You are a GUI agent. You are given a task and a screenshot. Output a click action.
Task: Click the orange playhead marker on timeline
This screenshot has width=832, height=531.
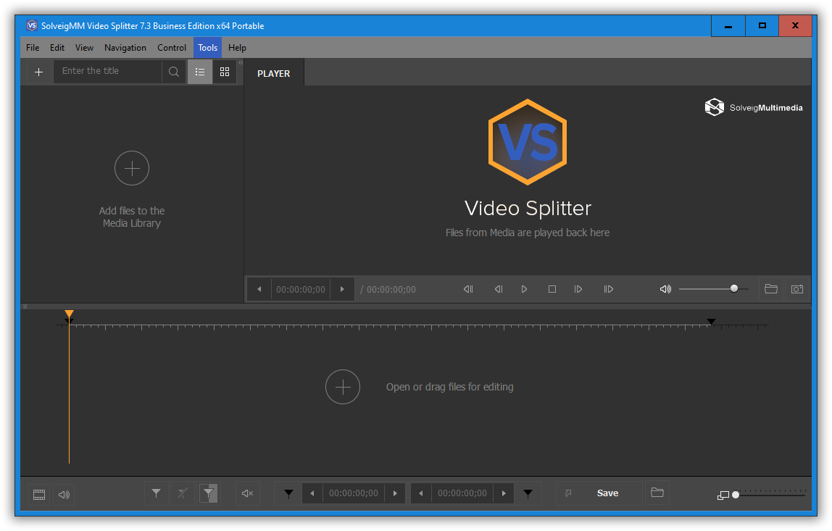[69, 314]
